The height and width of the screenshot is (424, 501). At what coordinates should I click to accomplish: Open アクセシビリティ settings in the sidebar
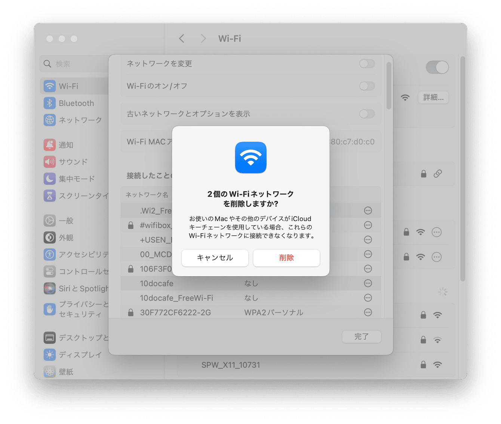click(74, 255)
